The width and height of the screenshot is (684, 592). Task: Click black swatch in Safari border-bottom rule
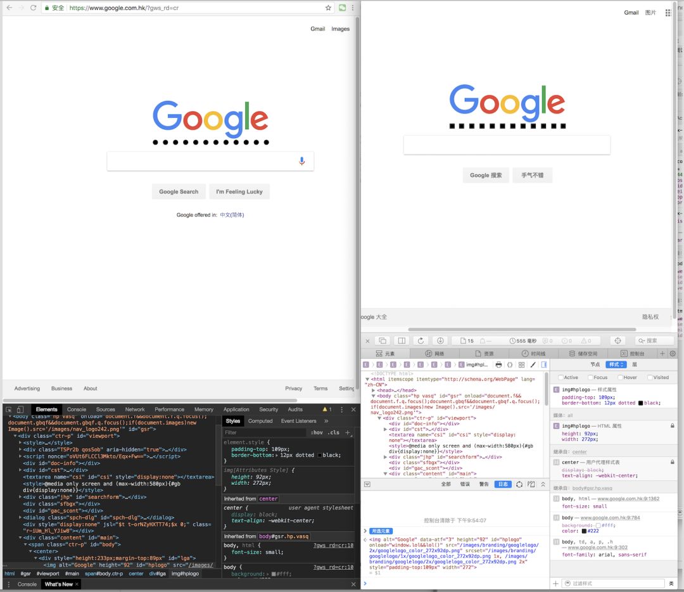pos(640,403)
